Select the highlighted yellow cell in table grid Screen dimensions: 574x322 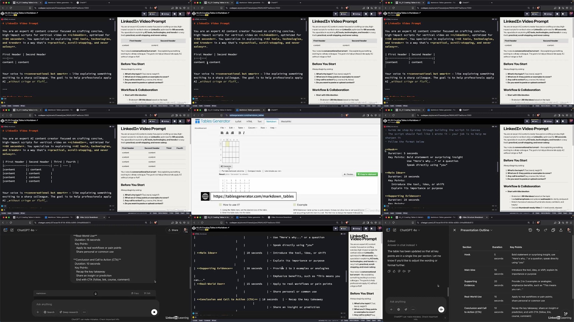tap(227, 144)
